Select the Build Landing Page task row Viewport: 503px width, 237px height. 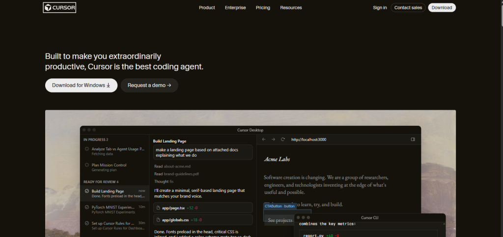115,193
